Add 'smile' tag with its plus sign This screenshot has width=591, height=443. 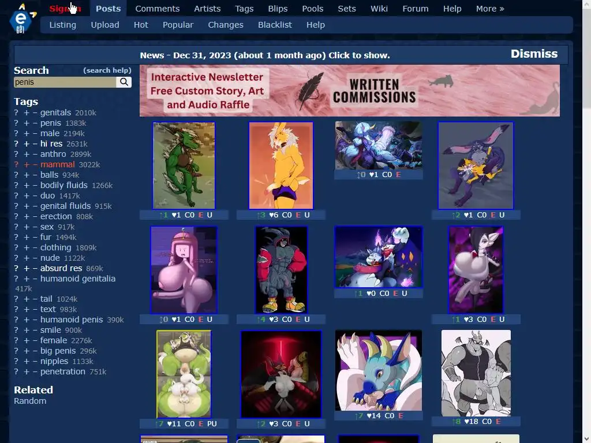coord(27,330)
